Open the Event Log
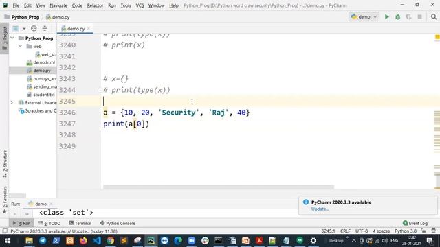 coord(415,223)
